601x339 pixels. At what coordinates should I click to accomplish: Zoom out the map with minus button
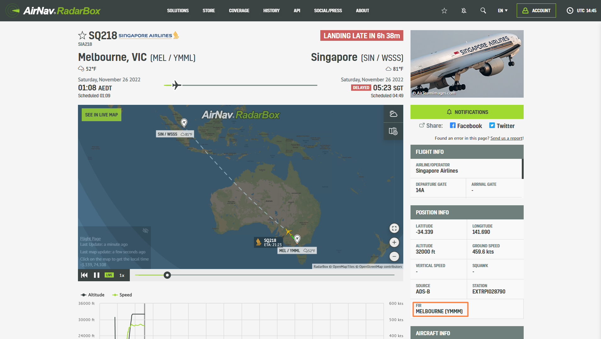(x=394, y=256)
